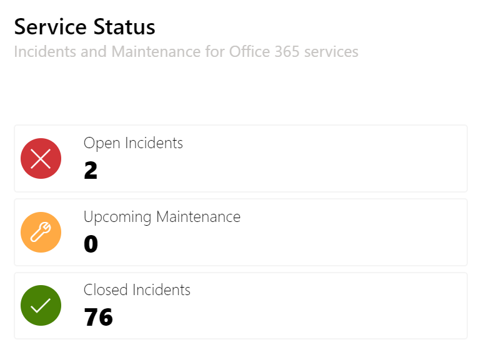This screenshot has width=486, height=352.
Task: Click empty area of Closed Incidents tile
Action: coord(325,306)
